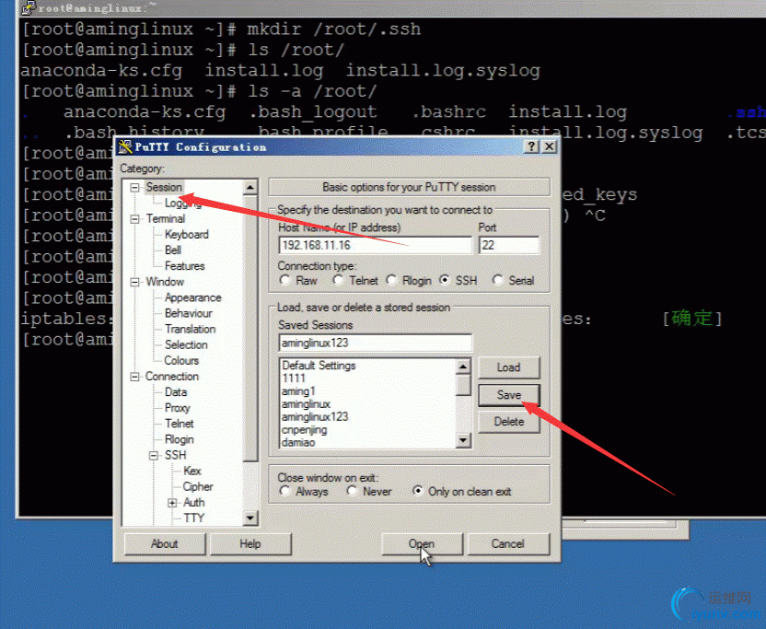Click the Saved Sessions name field
Viewport: 766px width, 629px height.
pos(376,343)
